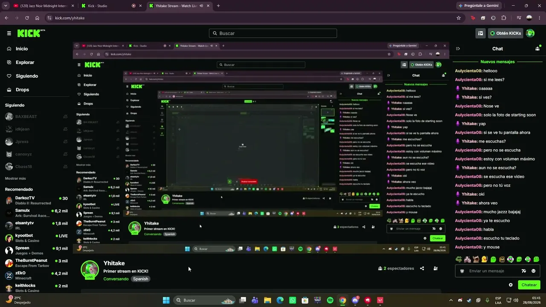Toggle notifications for BAXBEAST
This screenshot has height=307, width=546.
point(65,116)
